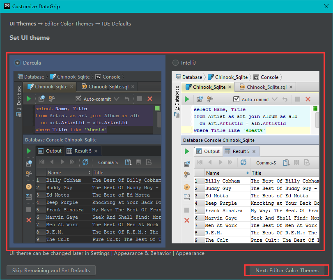Click the export data icon in IntelliJ results toolbar
333x280 pixels.
pyautogui.click(x=307, y=163)
